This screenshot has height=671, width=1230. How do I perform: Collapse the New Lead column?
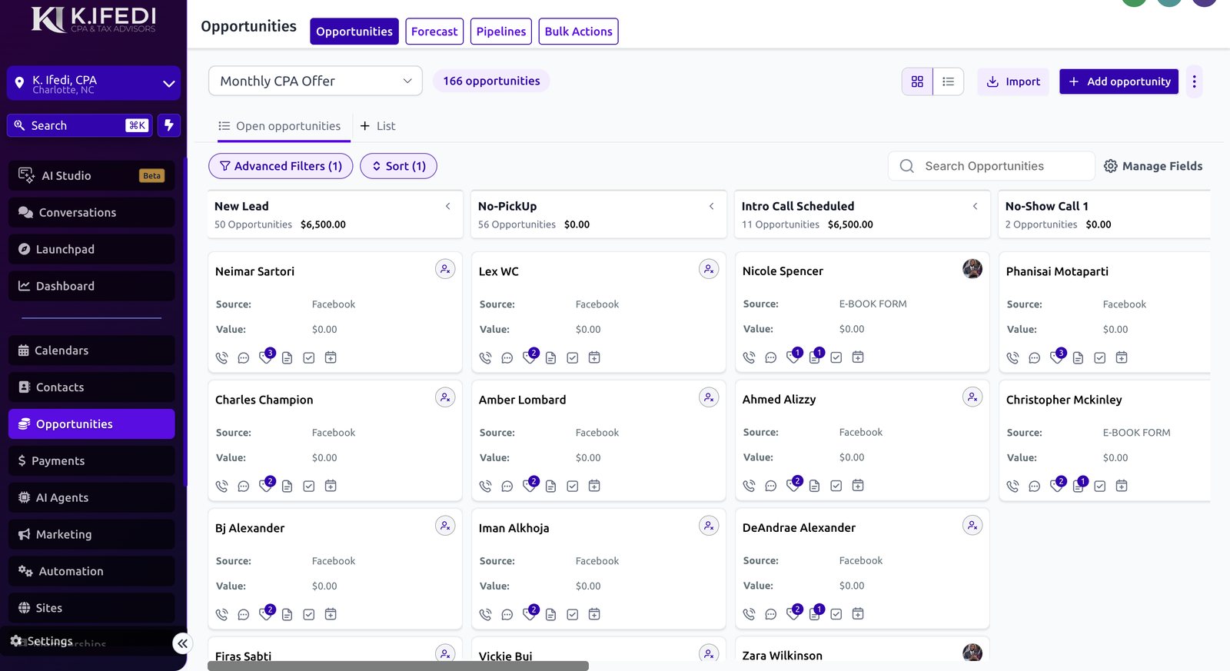point(448,206)
